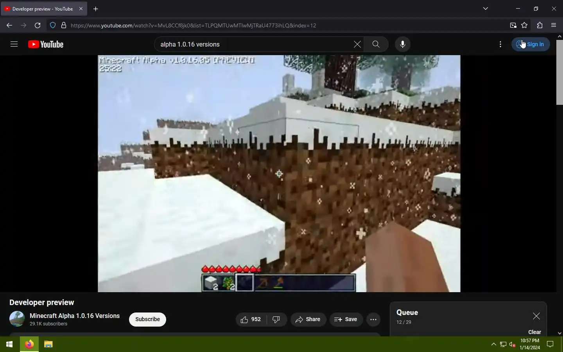Open the YouTube guide hamburger menu
563x352 pixels.
(14, 44)
